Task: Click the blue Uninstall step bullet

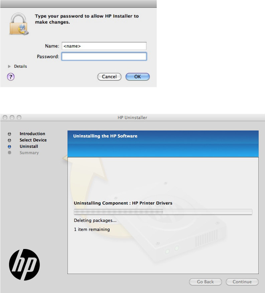Action: [9, 146]
